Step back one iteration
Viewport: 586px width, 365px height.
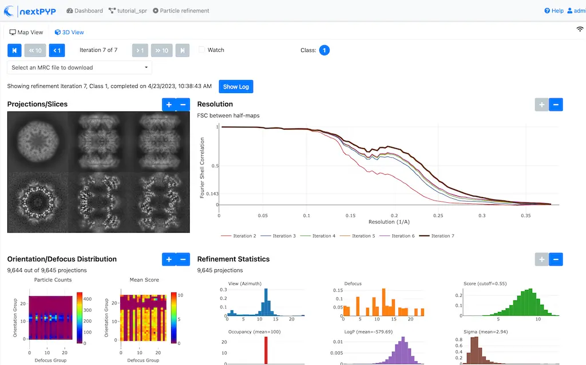pos(57,50)
